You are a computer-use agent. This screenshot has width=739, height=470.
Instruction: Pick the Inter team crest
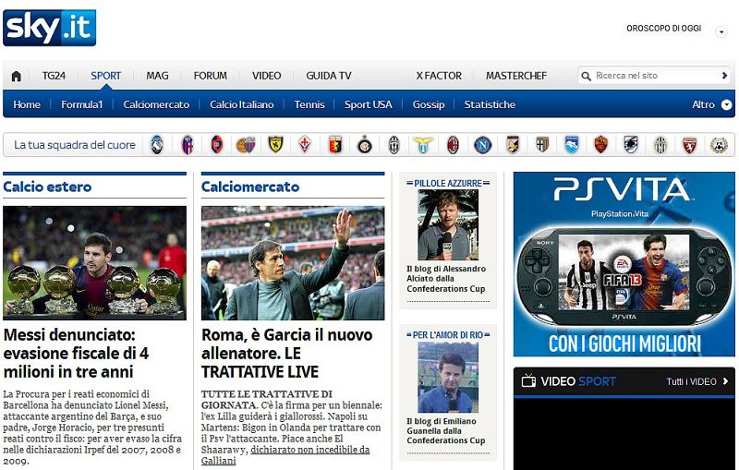click(365, 145)
